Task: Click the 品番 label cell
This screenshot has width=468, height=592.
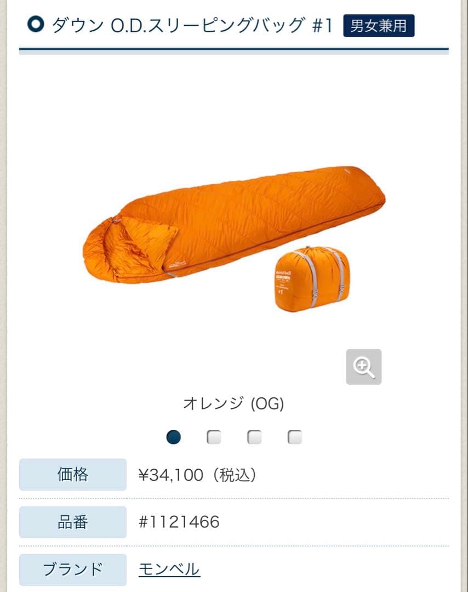Action: 73,522
